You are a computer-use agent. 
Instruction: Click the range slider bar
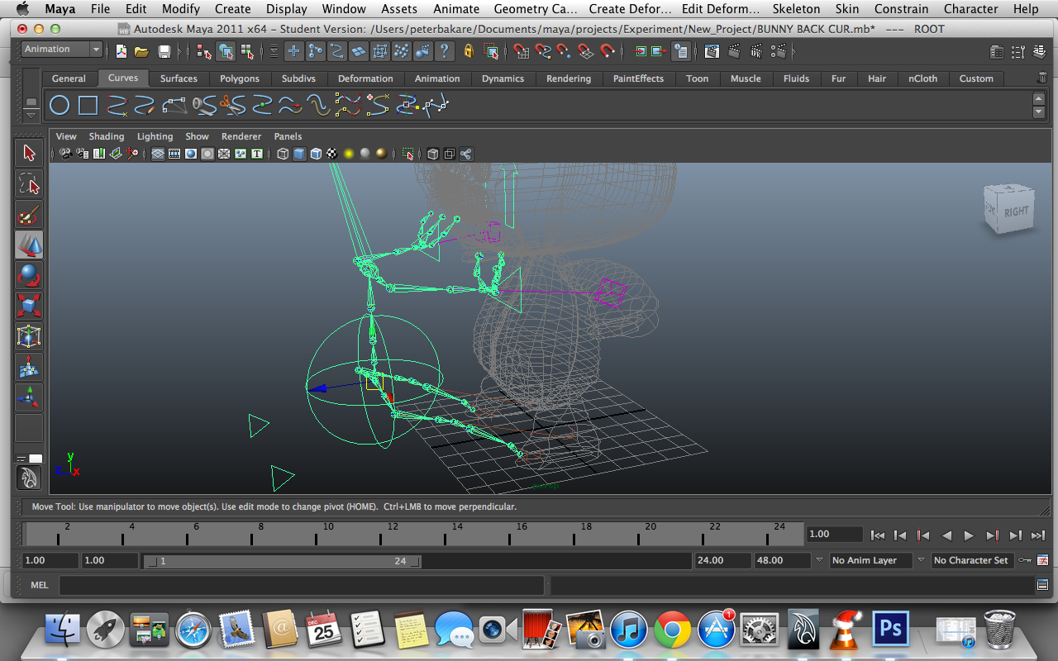(282, 561)
